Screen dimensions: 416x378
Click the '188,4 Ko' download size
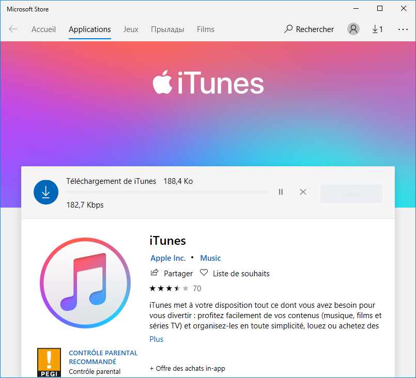tap(178, 181)
